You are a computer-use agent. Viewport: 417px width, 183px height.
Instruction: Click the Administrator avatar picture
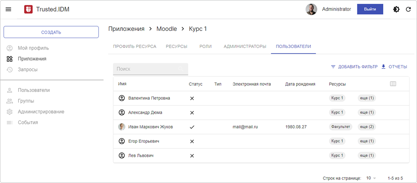coord(311,9)
